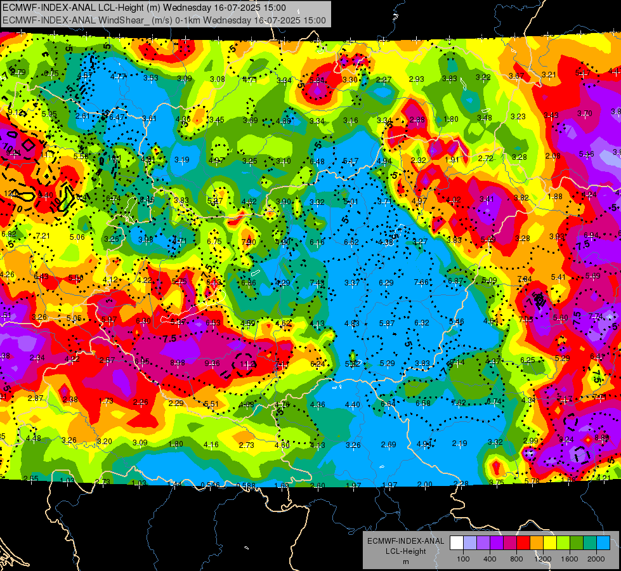Viewport: 621px width, 571px height.
Task: Click the WindShear 0-1km title line
Action: pos(164,20)
